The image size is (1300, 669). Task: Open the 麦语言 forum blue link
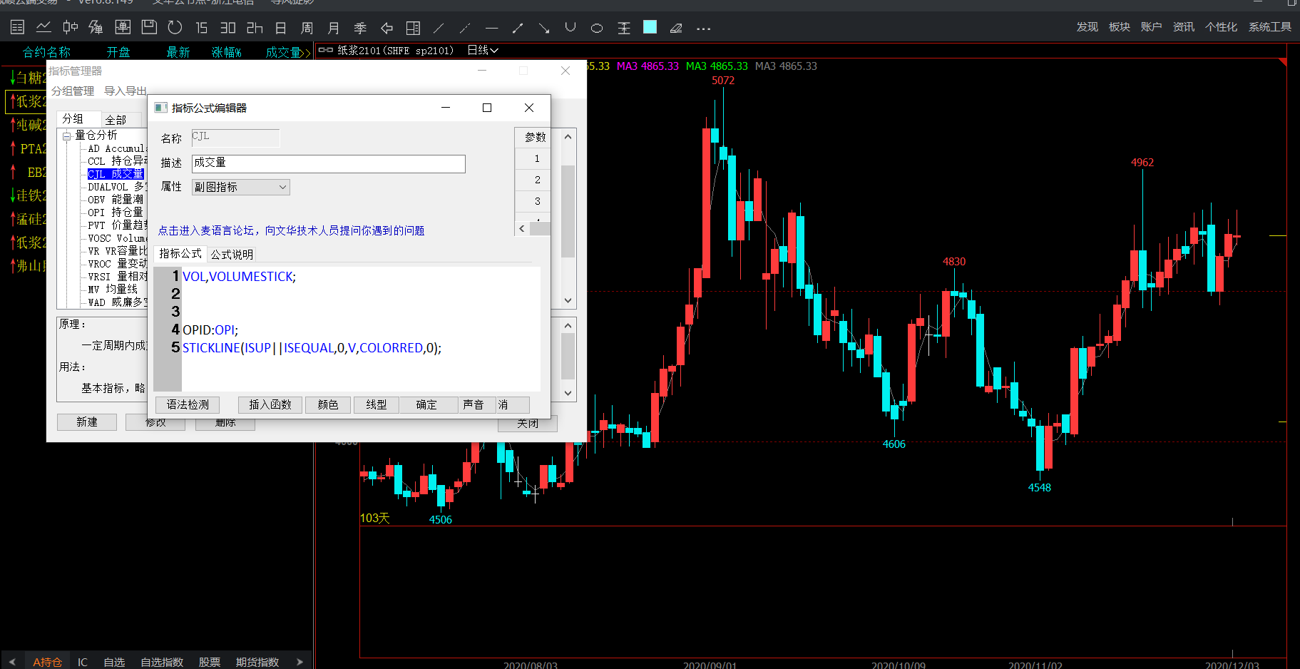[291, 230]
